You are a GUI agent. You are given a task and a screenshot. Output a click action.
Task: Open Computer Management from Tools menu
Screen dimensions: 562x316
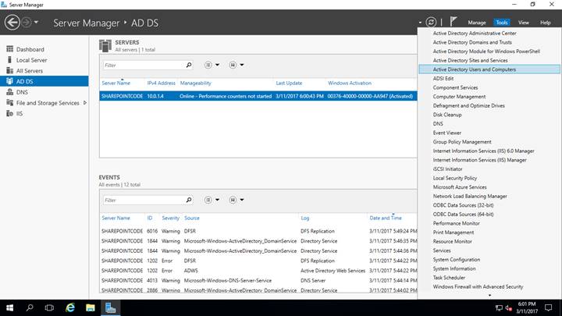click(459, 97)
